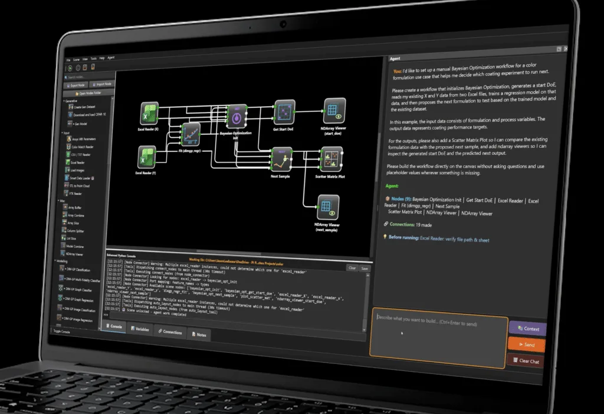Select the List Slice node icon
This screenshot has width=604, height=414.
(x=64, y=238)
